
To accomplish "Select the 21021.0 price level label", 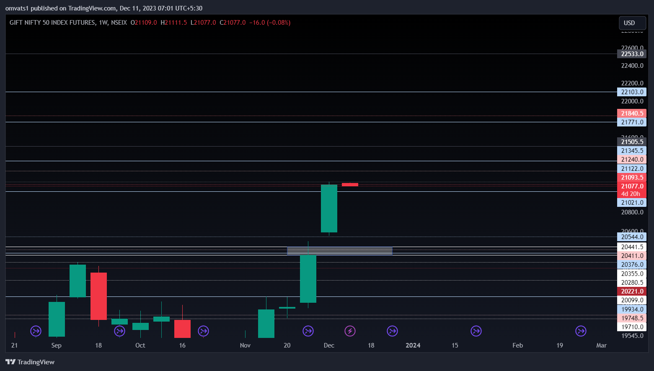I will [632, 203].
